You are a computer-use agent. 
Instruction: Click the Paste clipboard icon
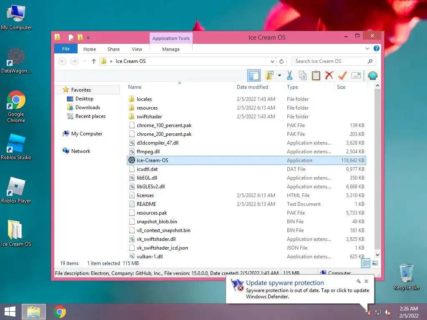point(316,75)
